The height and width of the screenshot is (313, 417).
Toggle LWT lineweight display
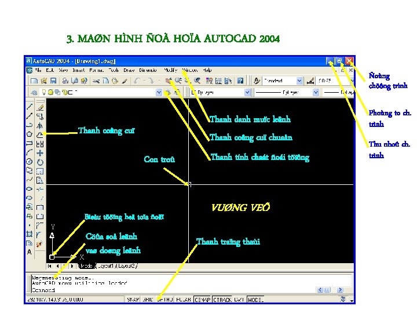point(239,300)
